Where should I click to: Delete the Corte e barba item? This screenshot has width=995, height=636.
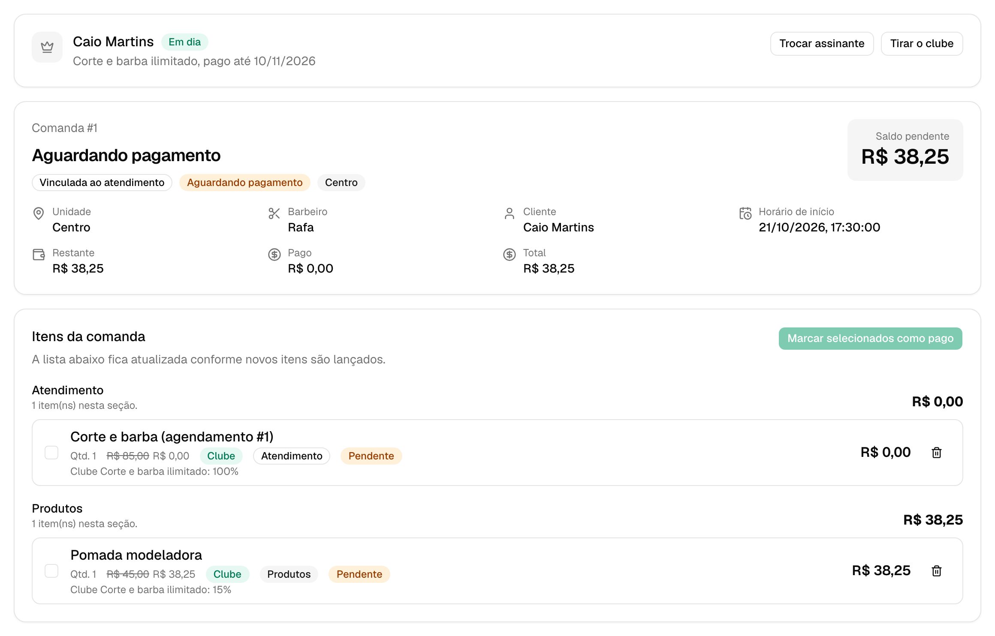tap(937, 452)
